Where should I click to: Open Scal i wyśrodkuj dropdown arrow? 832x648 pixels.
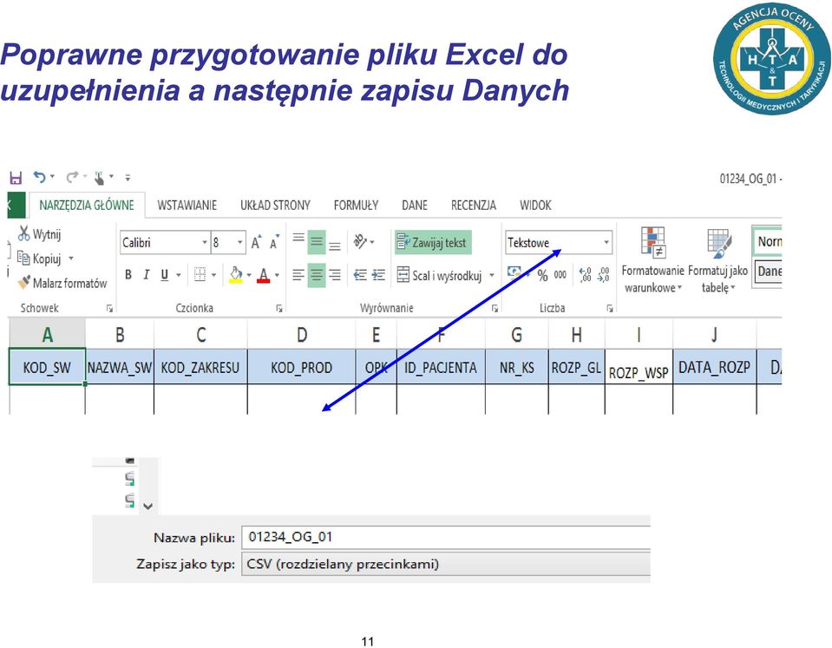pos(492,275)
